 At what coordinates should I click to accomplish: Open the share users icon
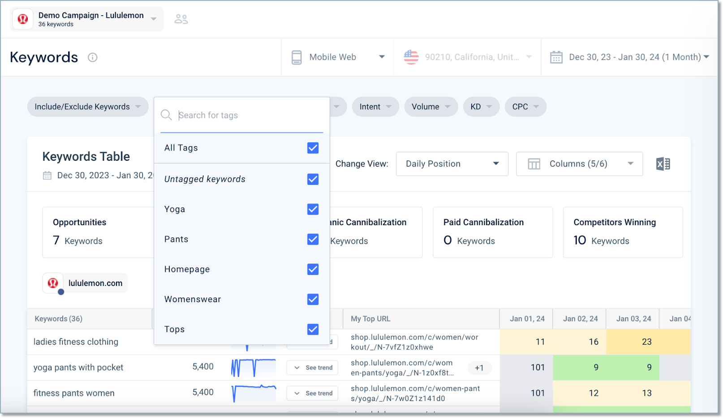(x=181, y=19)
